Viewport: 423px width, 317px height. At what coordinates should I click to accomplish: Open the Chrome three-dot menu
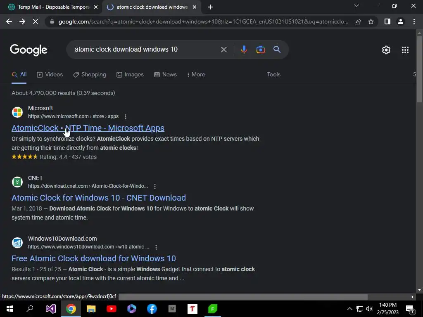tap(414, 21)
